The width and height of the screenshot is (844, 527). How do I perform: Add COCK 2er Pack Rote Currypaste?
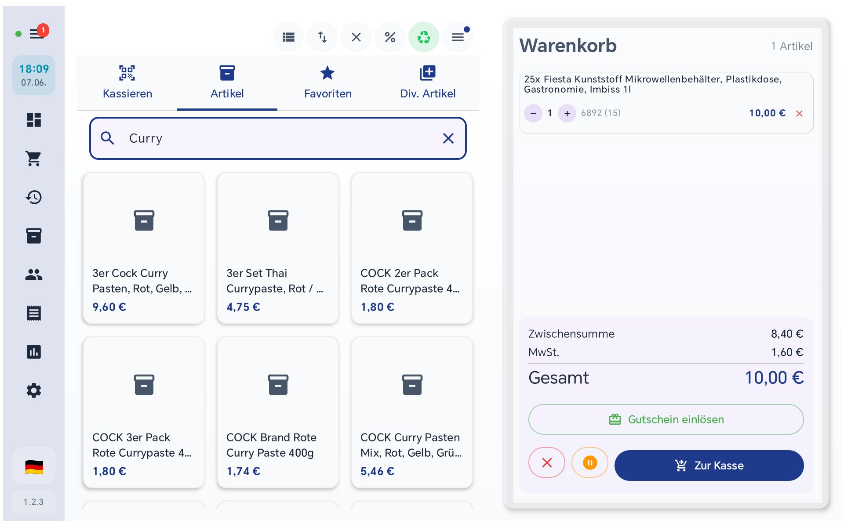pyautogui.click(x=412, y=248)
